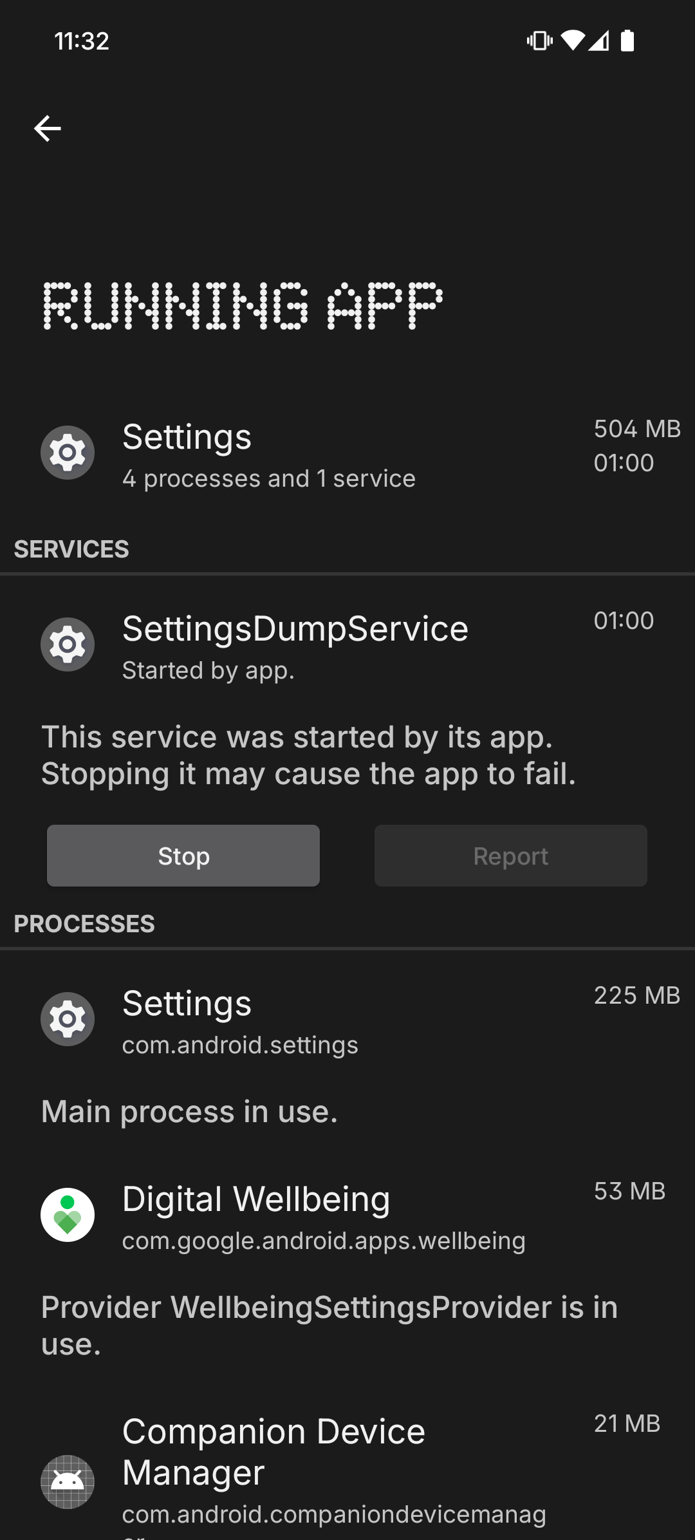Tap the back arrow icon
Viewport: 695px width, 1540px height.
tap(48, 129)
